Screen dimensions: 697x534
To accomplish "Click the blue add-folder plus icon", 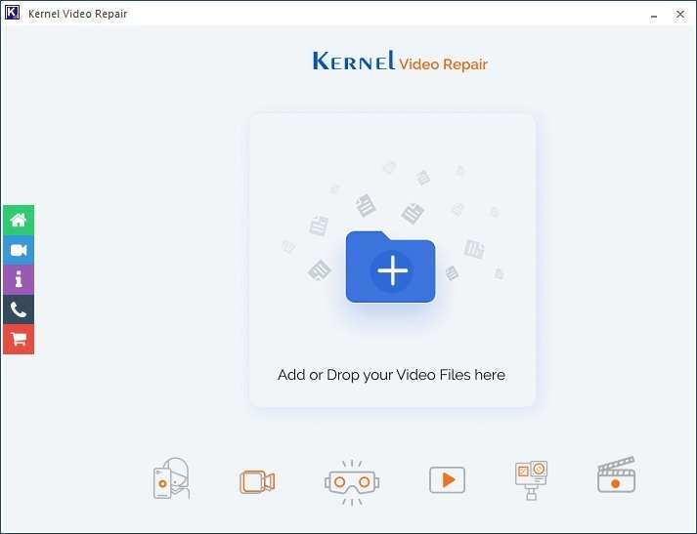I will 390,267.
